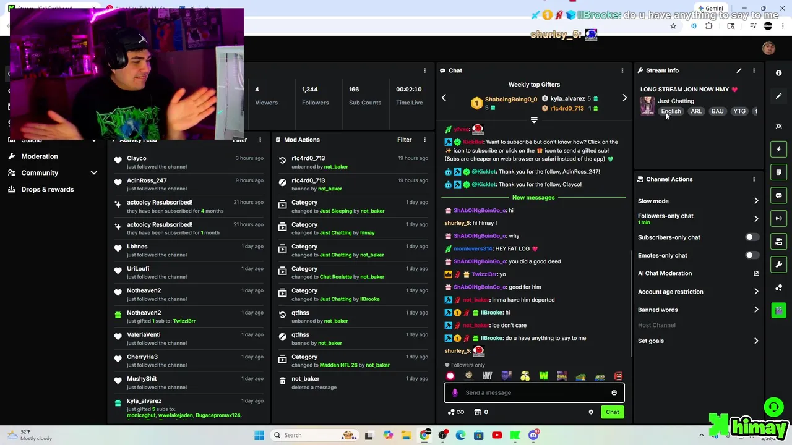Open AI Chat Moderation external link icon
The width and height of the screenshot is (792, 445).
(756, 273)
